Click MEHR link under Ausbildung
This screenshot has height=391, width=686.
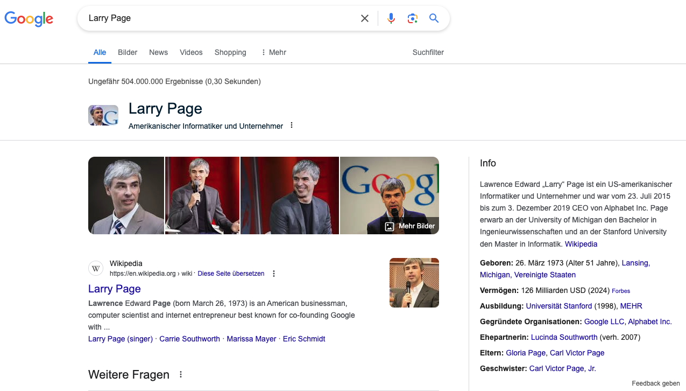(x=631, y=306)
